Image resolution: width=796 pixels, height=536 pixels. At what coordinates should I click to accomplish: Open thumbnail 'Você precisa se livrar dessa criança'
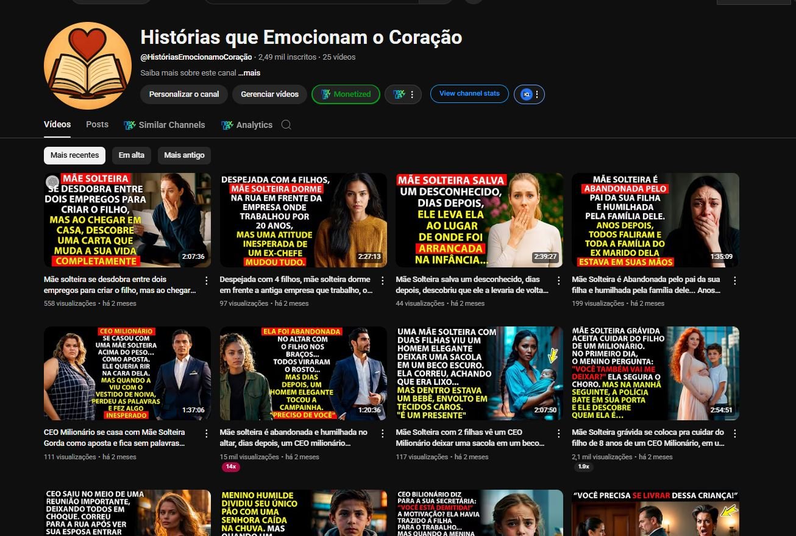pyautogui.click(x=656, y=513)
